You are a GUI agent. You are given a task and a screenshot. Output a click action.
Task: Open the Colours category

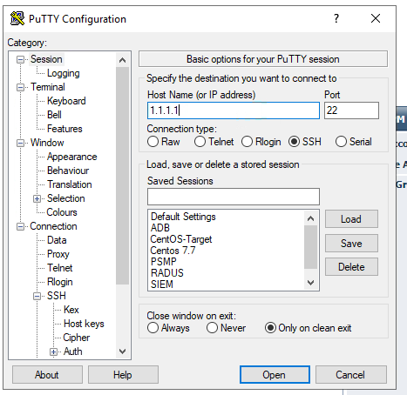[x=62, y=212]
